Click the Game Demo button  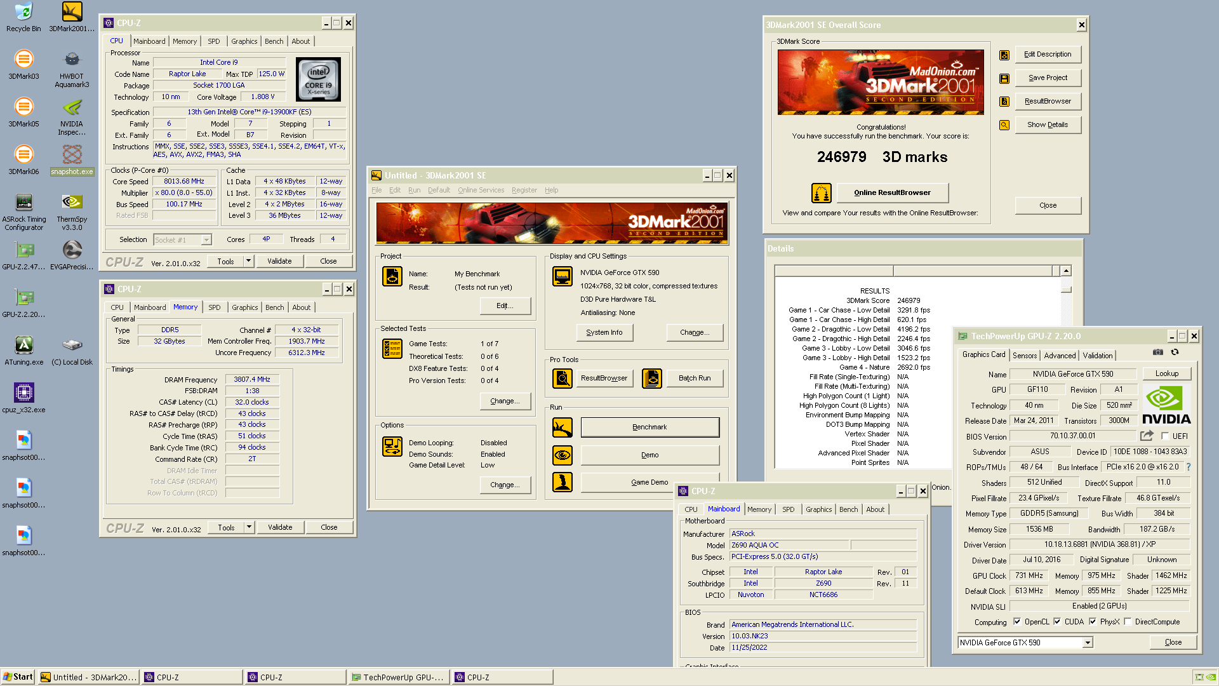click(649, 482)
